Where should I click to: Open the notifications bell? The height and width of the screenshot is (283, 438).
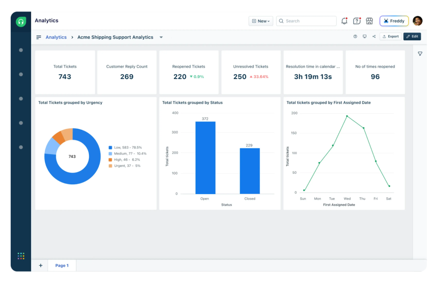(344, 20)
